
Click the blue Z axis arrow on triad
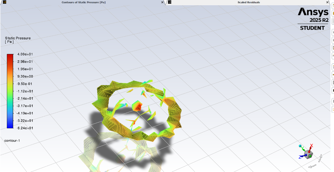pos(301,157)
